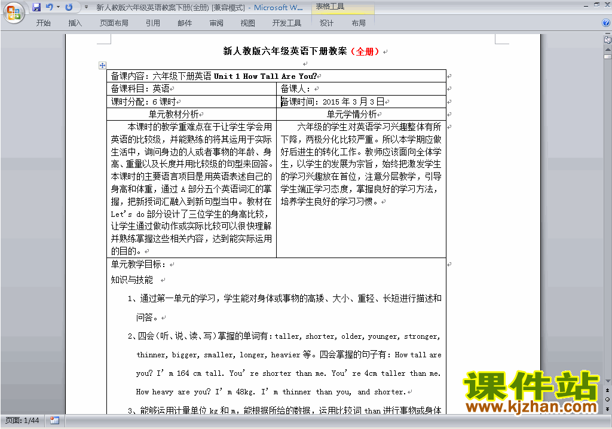Click the cell 备课内容 Unit 1 How Tall Are You

click(276, 76)
